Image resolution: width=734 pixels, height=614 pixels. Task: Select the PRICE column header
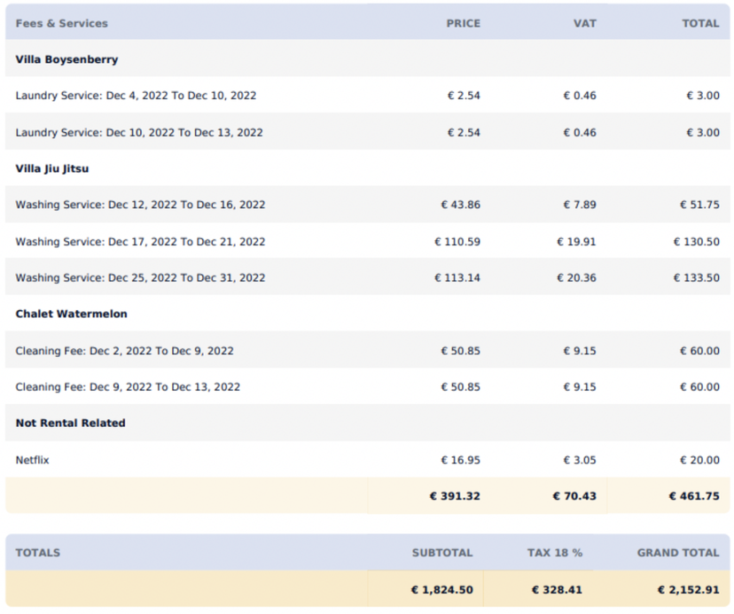[x=464, y=24]
